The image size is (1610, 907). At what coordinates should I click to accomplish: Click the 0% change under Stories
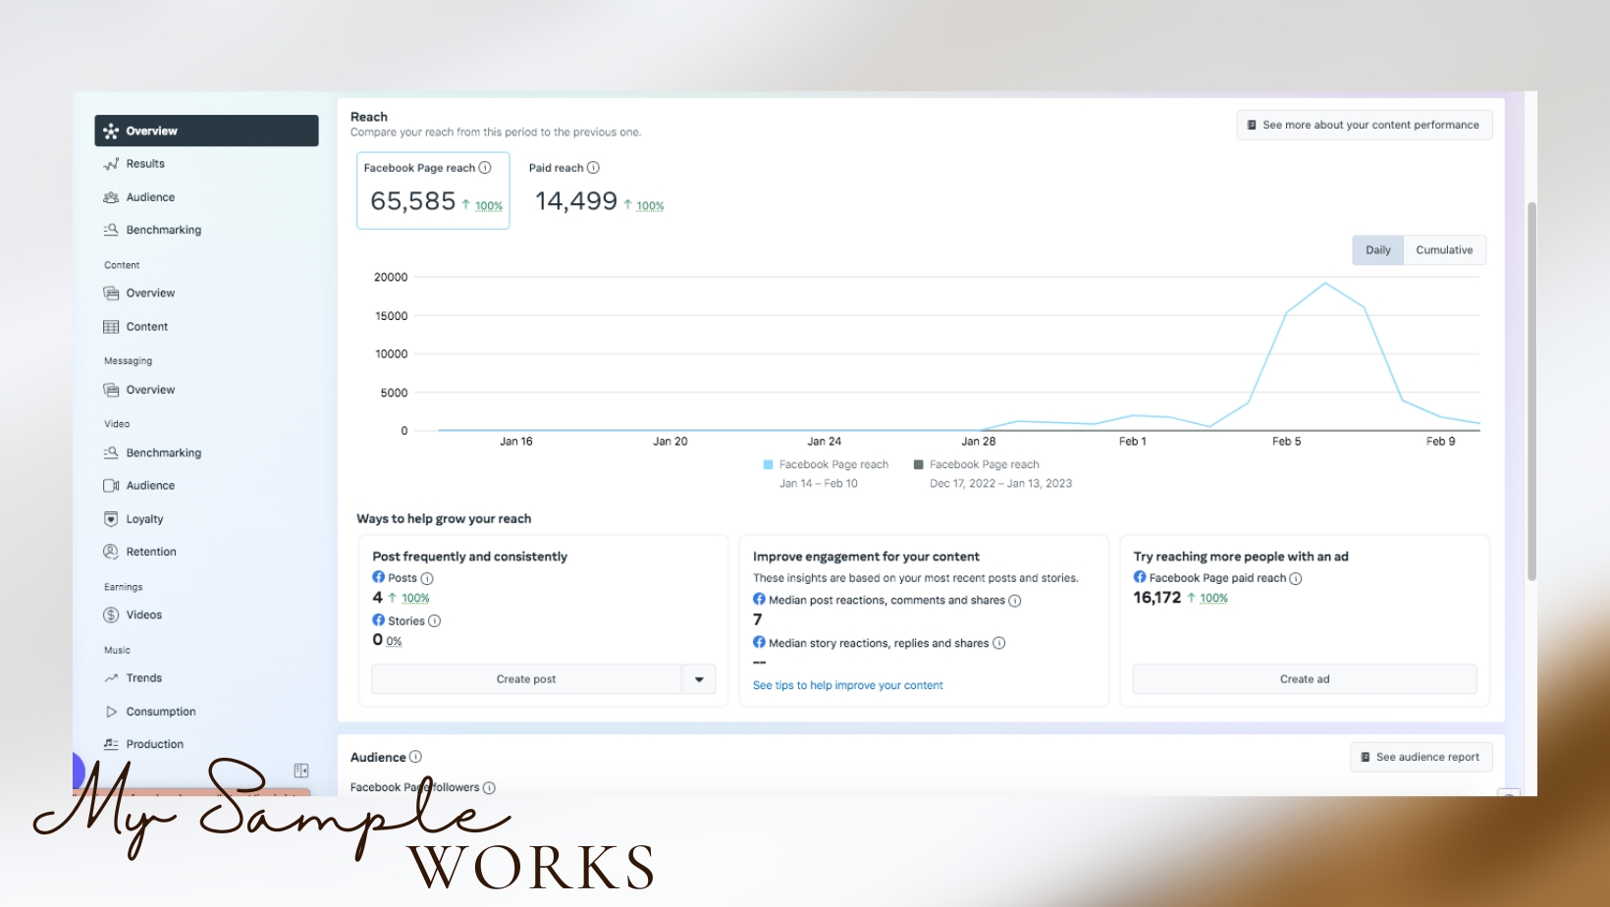point(394,641)
